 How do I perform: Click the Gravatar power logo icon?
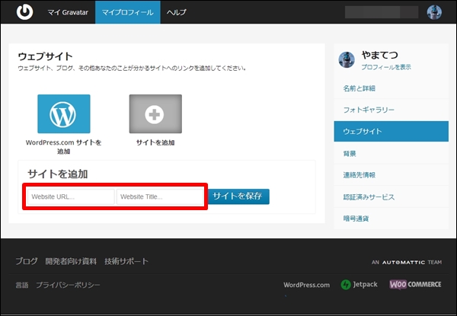[25, 12]
